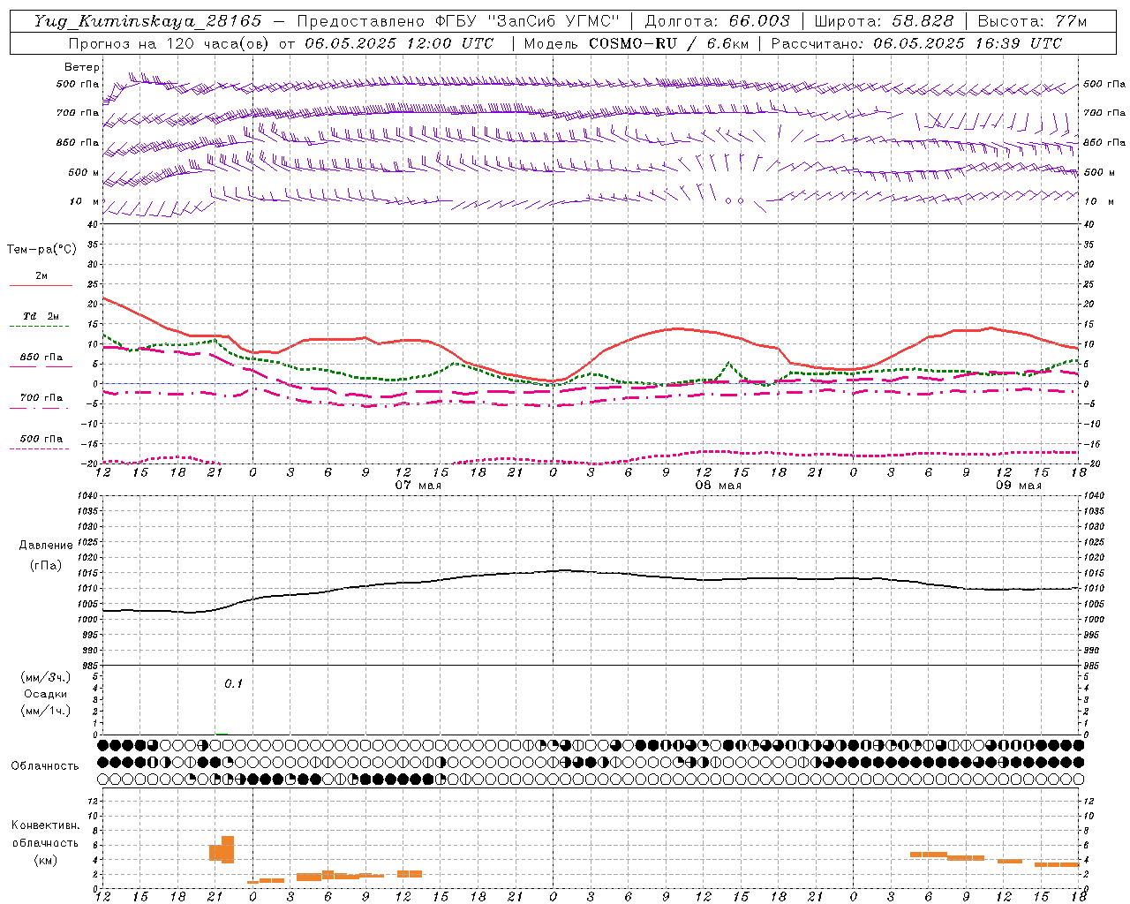This screenshot has height=904, width=1130.
Task: Click the Долгота: 66.003 header field
Action: click(717, 21)
